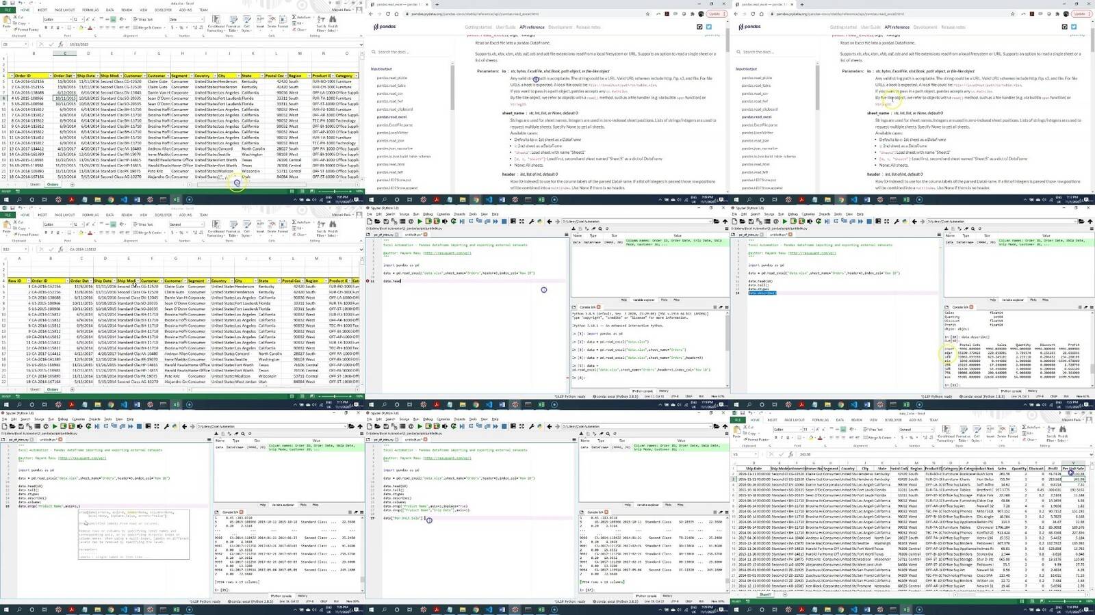Toggle Bold in the C8 Excel window

(x=46, y=27)
